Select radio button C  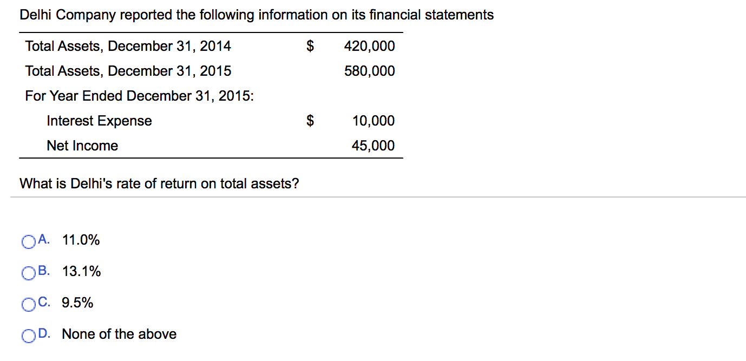point(28,304)
